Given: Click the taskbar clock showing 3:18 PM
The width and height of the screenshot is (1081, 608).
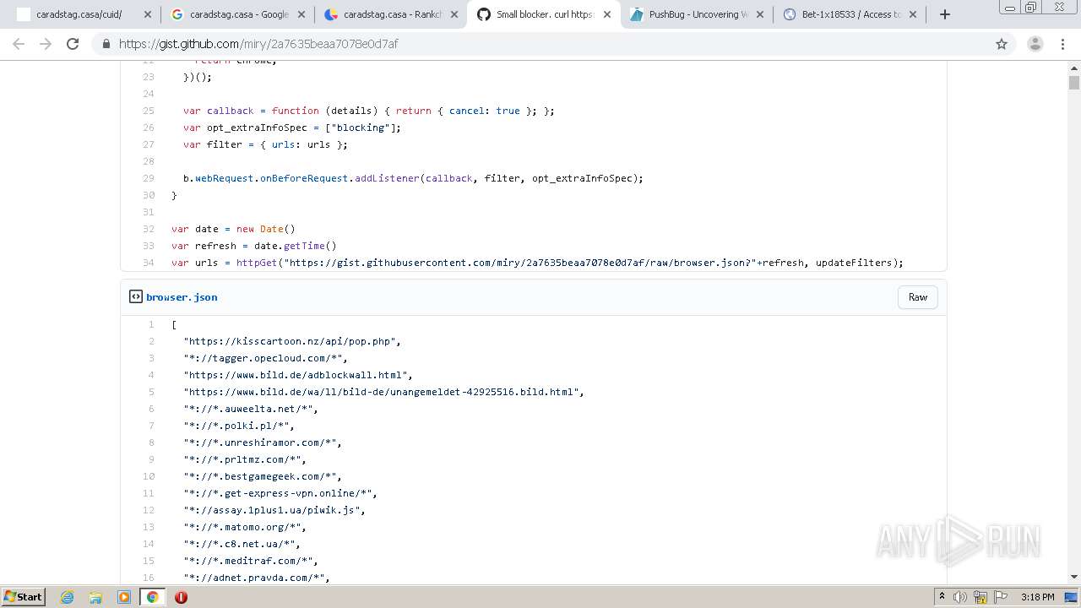Looking at the screenshot, I should 1037,597.
